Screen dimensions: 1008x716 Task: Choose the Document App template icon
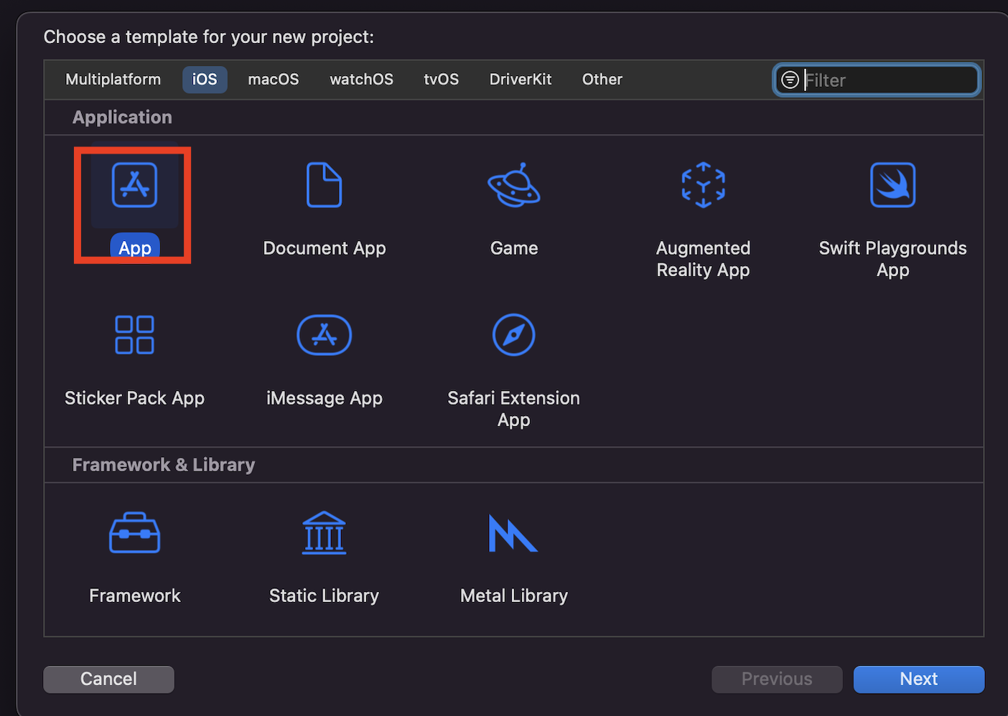pos(324,185)
